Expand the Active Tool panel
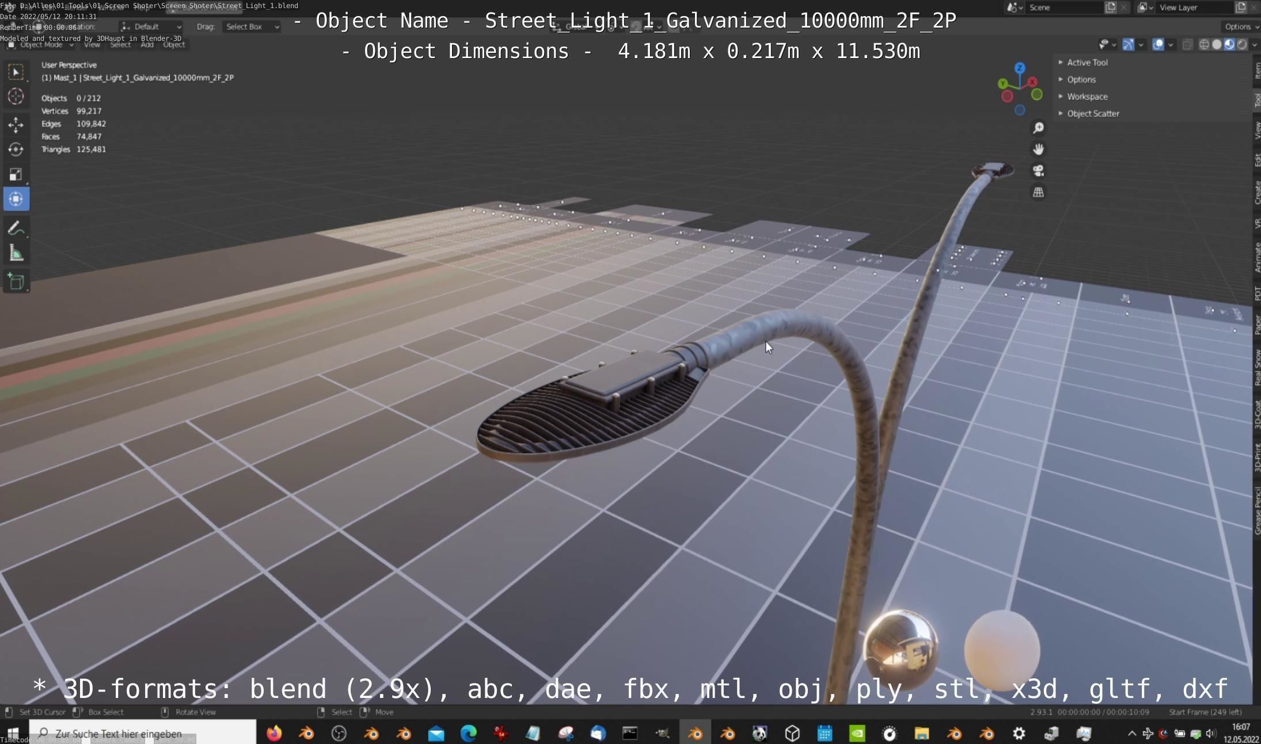Screen dimensions: 1261x744 pyautogui.click(x=1087, y=62)
